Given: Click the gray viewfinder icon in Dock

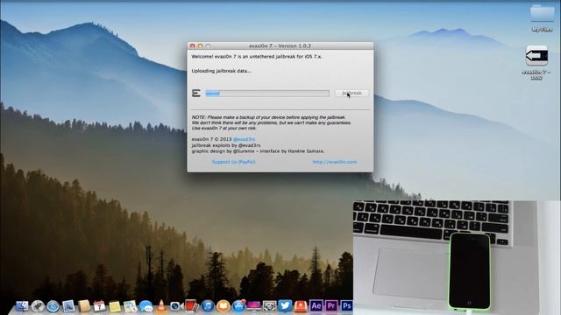Looking at the screenshot, I should [x=269, y=306].
